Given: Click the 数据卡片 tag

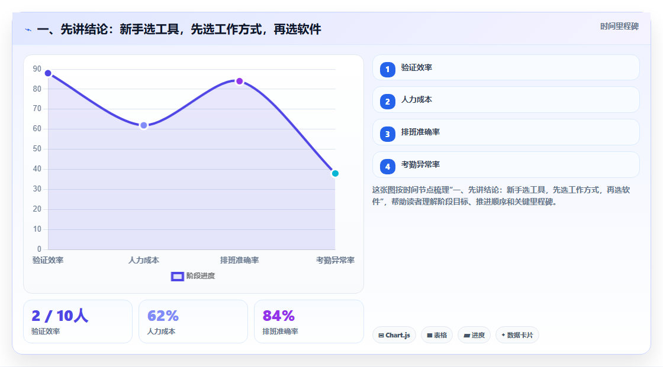Looking at the screenshot, I should [517, 335].
